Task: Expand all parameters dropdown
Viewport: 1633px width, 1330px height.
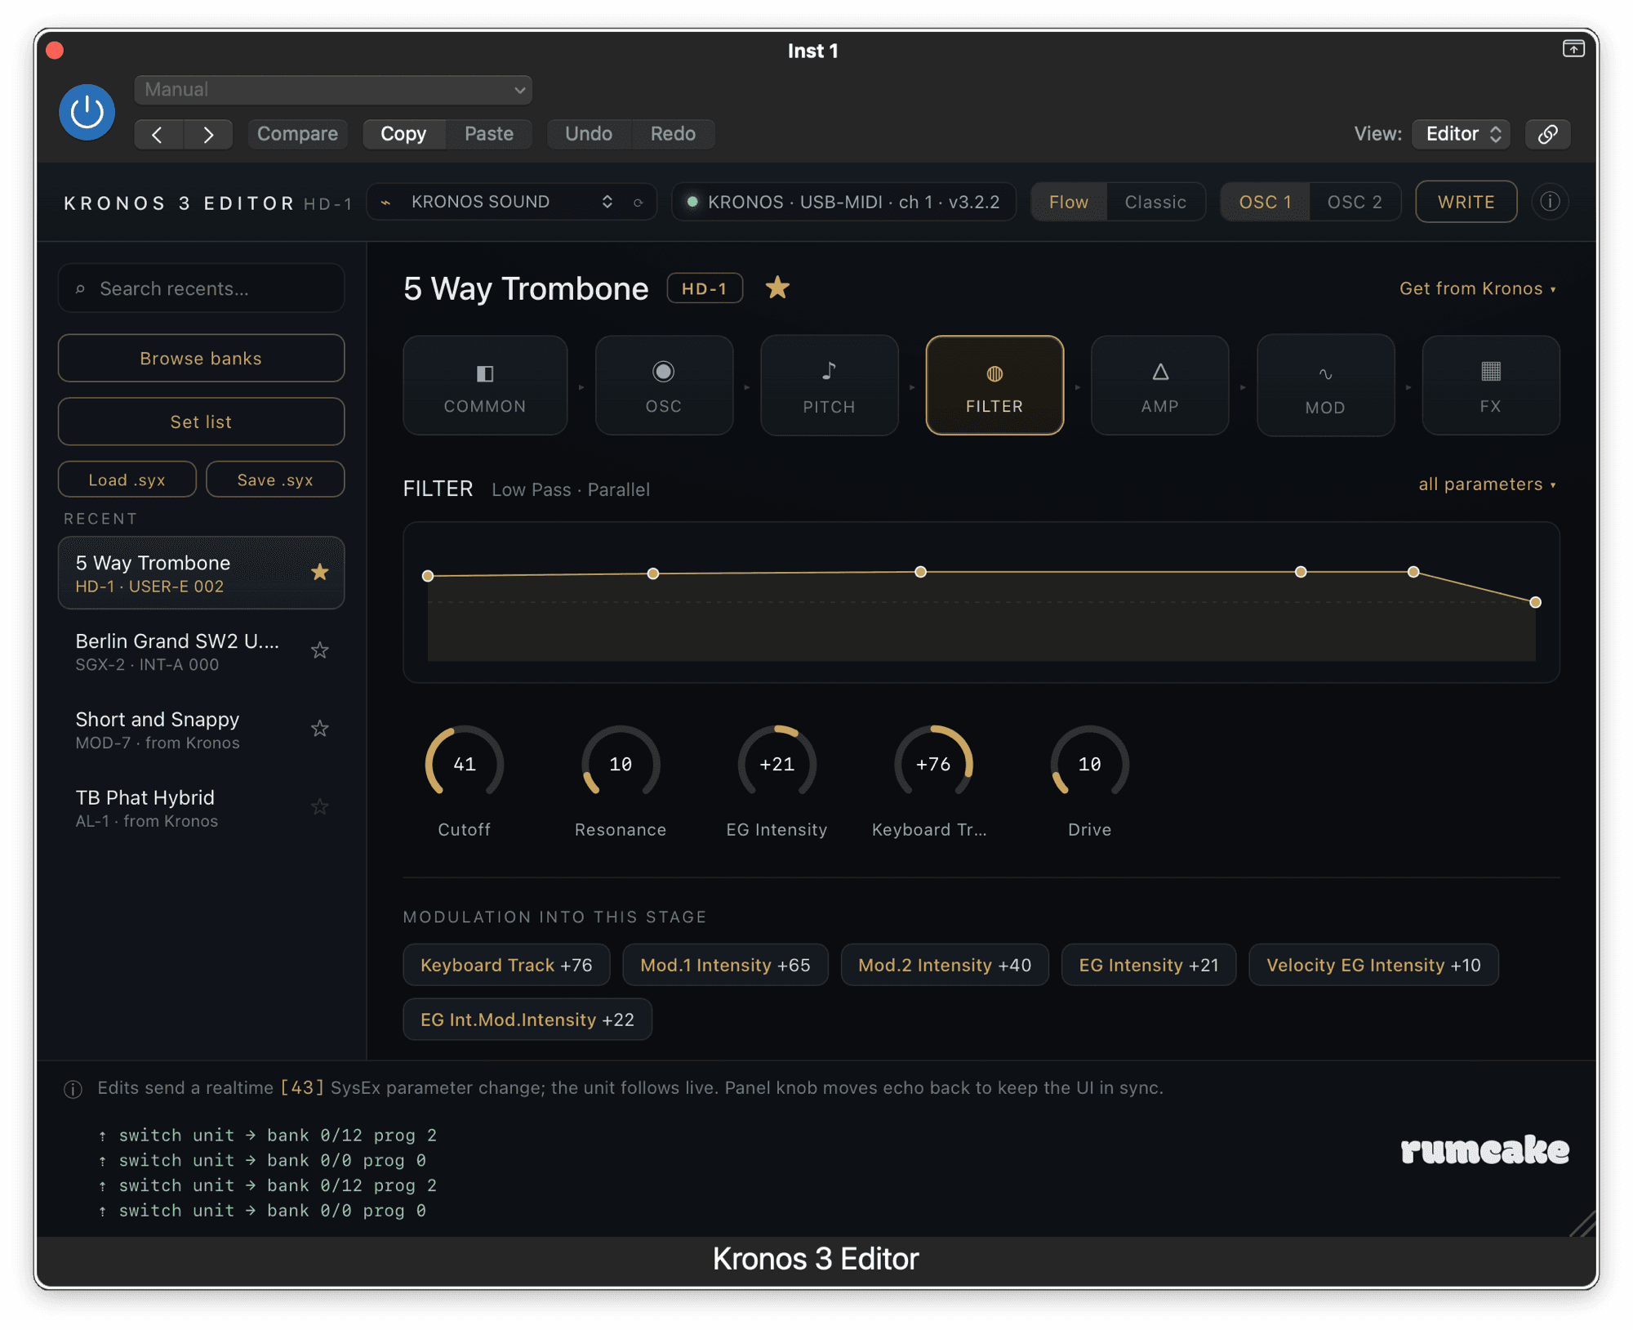Action: (x=1487, y=484)
